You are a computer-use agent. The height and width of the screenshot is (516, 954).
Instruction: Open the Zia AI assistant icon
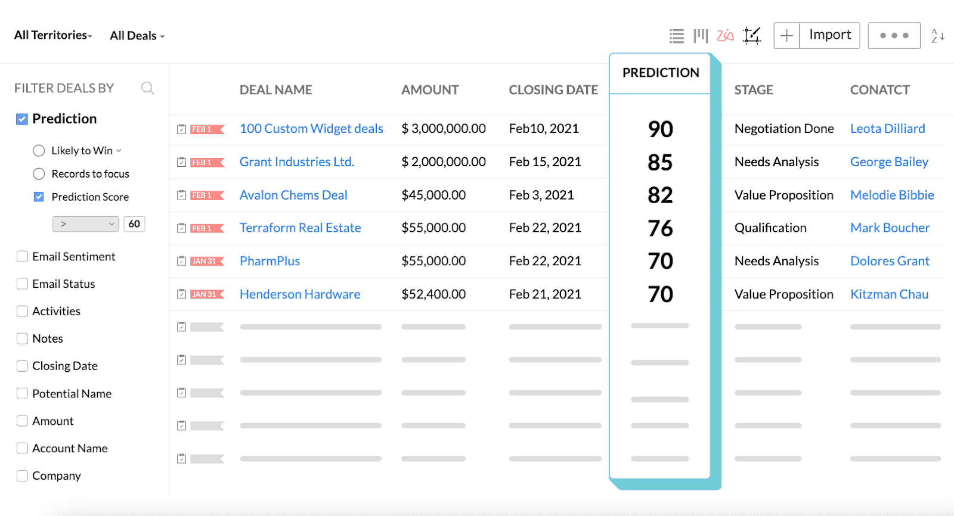tap(725, 35)
